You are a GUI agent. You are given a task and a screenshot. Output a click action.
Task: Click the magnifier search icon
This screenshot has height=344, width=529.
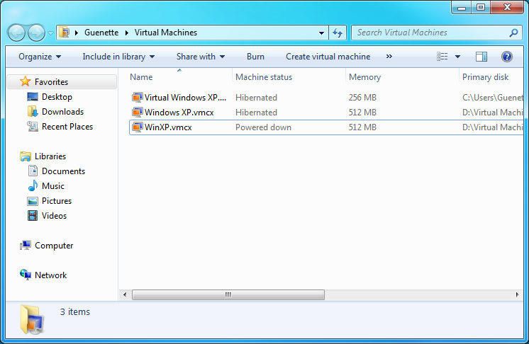513,33
